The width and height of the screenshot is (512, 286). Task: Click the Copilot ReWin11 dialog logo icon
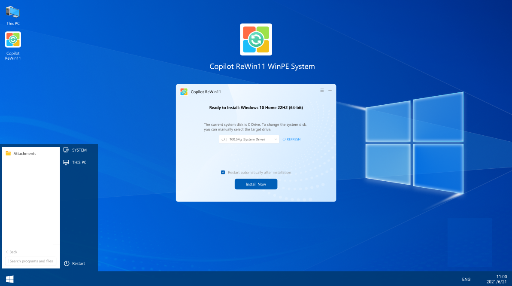click(x=184, y=91)
